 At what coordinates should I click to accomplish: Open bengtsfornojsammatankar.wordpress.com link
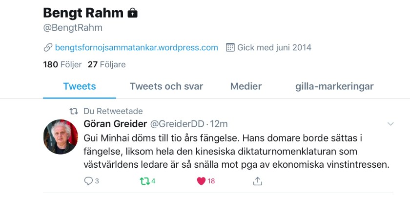[137, 48]
